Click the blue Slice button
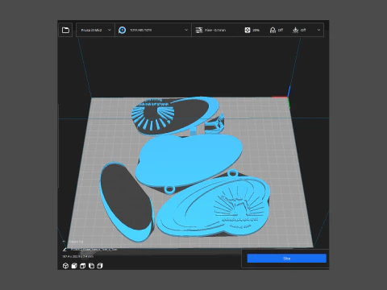387x290 pixels. point(287,259)
